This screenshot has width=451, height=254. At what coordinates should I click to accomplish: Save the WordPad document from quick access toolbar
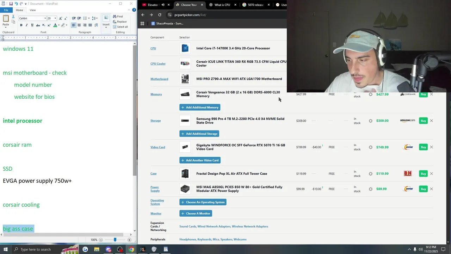click(11, 4)
